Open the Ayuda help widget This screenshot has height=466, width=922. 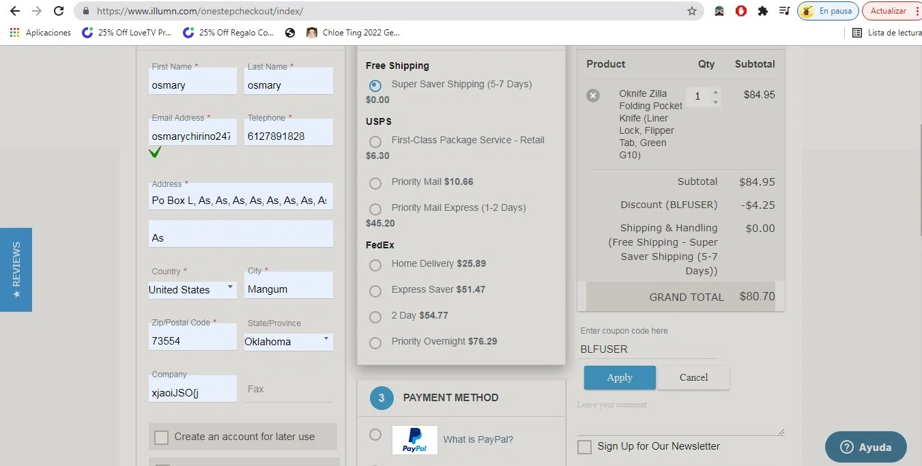point(866,447)
